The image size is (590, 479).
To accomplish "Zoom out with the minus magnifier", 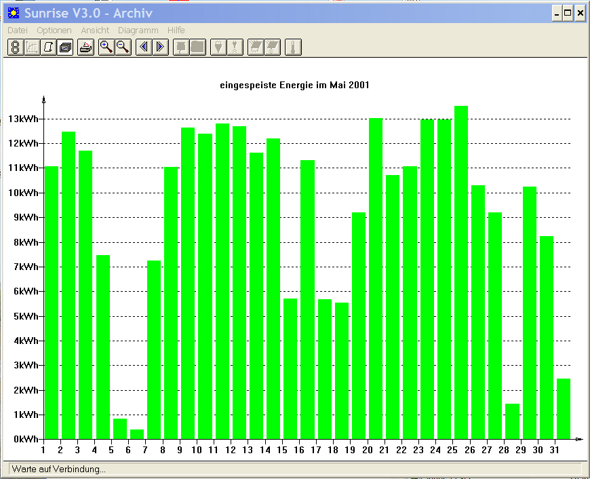I will 123,47.
